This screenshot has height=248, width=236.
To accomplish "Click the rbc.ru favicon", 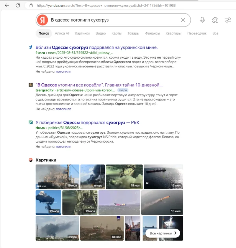I will coord(31,122).
